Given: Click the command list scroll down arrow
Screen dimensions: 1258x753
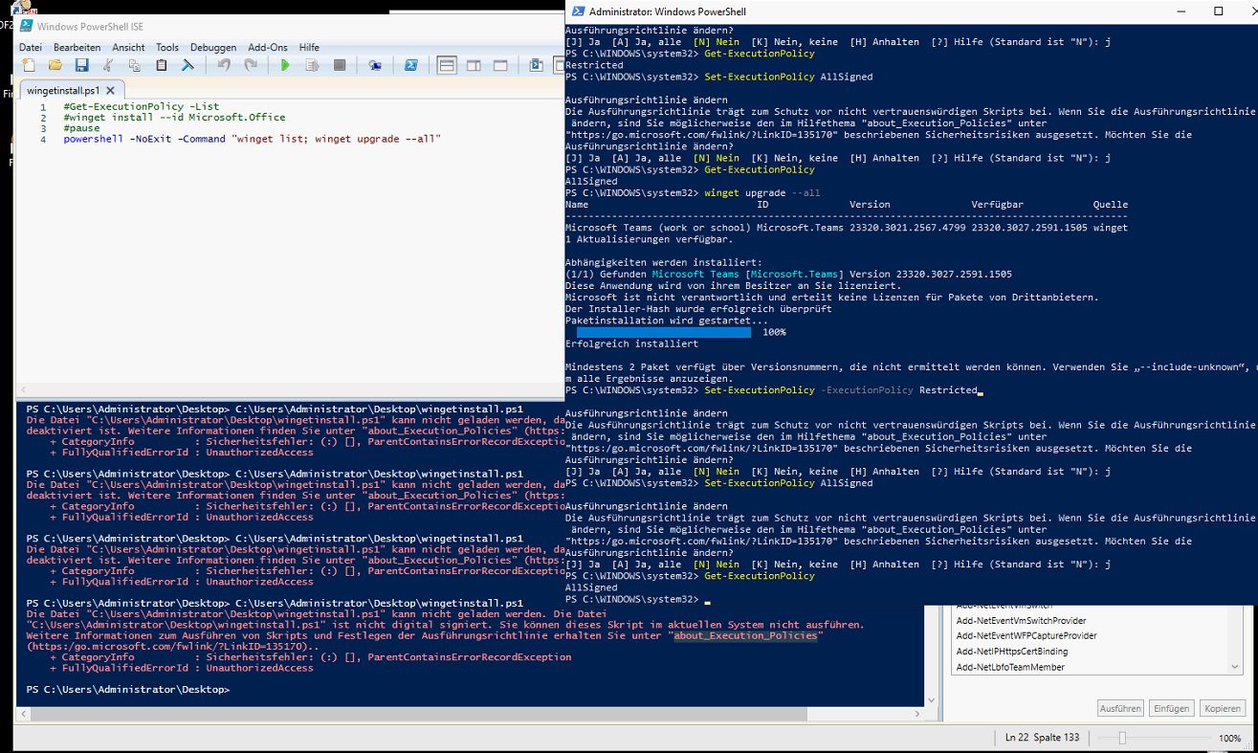Looking at the screenshot, I should 1235,666.
